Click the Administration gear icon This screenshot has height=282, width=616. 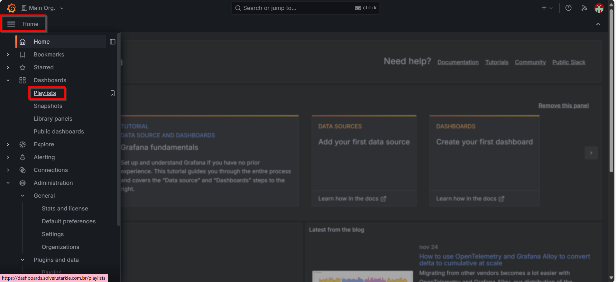(23, 183)
